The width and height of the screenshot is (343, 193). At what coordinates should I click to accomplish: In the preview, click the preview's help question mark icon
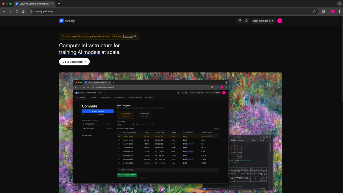coord(178,93)
